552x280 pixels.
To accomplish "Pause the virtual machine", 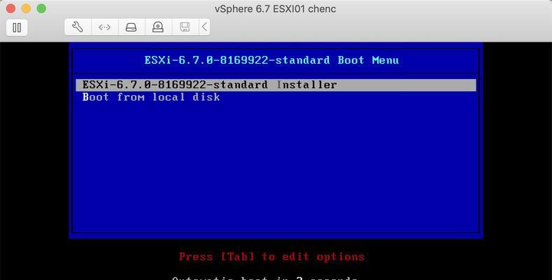I will tap(17, 27).
